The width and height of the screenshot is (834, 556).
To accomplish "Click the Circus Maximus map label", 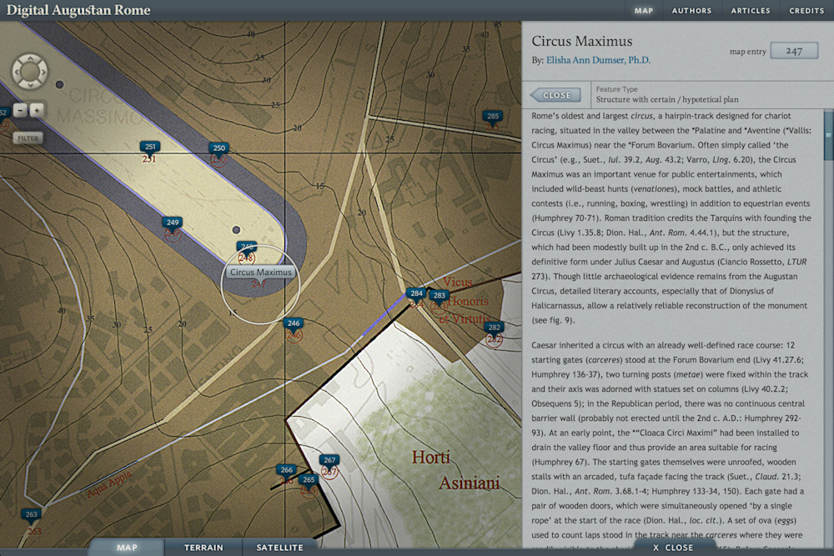I will coord(260,272).
